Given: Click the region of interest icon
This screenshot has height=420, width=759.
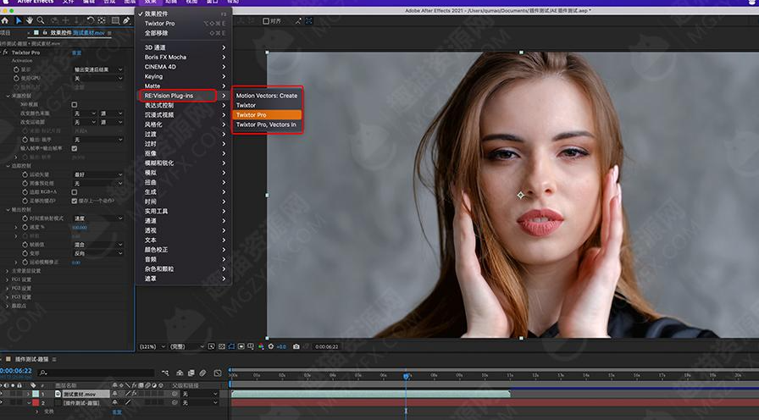Looking at the screenshot, I should click(x=241, y=346).
